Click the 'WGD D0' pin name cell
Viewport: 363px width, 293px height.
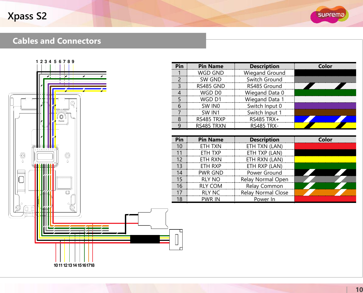[211, 93]
